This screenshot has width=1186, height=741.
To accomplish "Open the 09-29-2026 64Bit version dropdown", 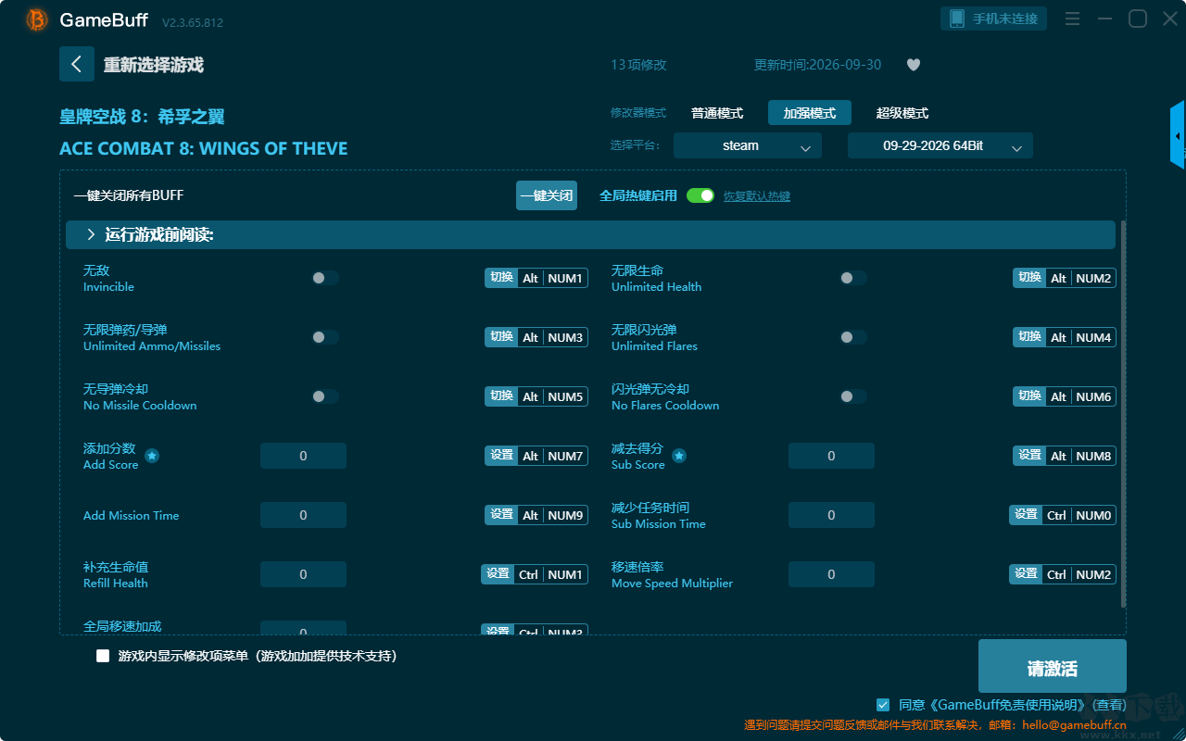I will [940, 145].
